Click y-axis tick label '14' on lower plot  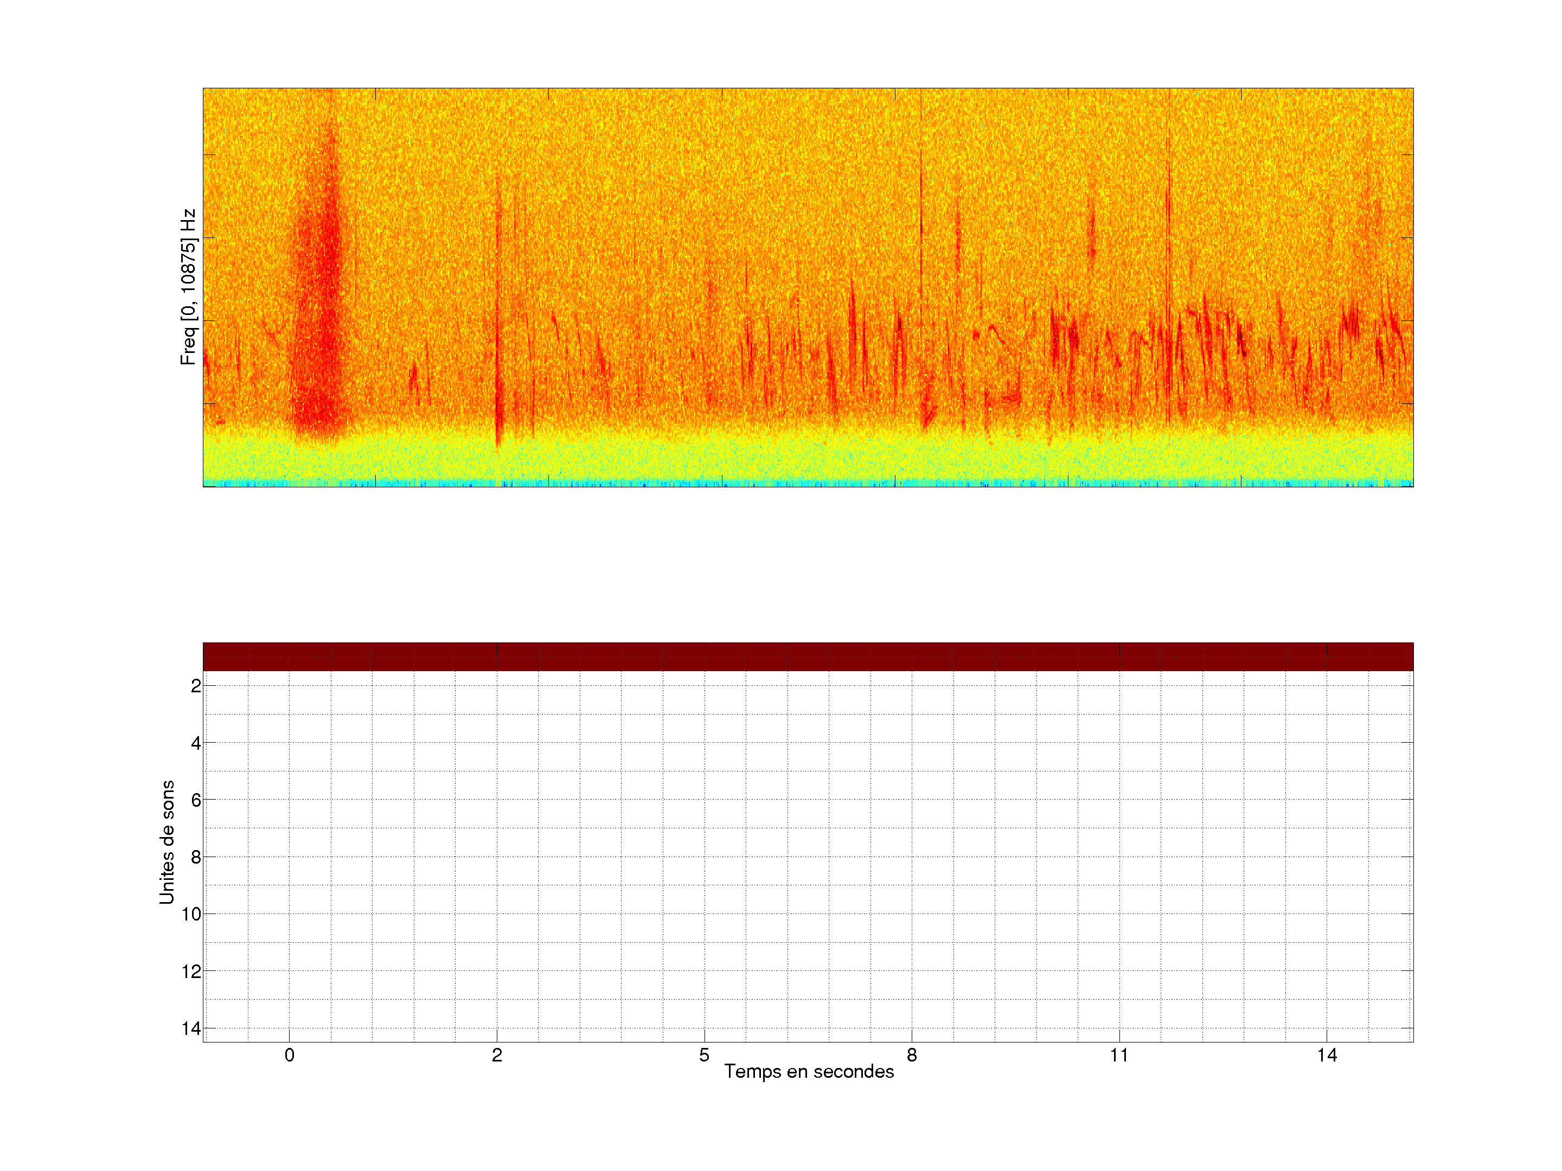[191, 1028]
